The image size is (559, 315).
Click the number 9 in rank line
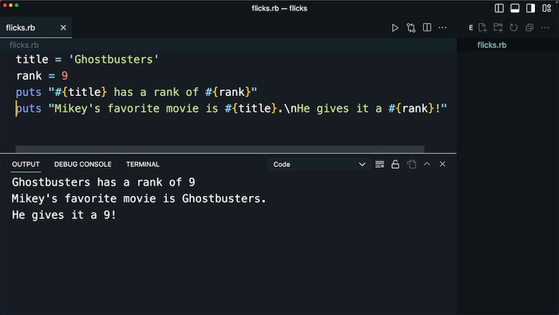point(65,76)
